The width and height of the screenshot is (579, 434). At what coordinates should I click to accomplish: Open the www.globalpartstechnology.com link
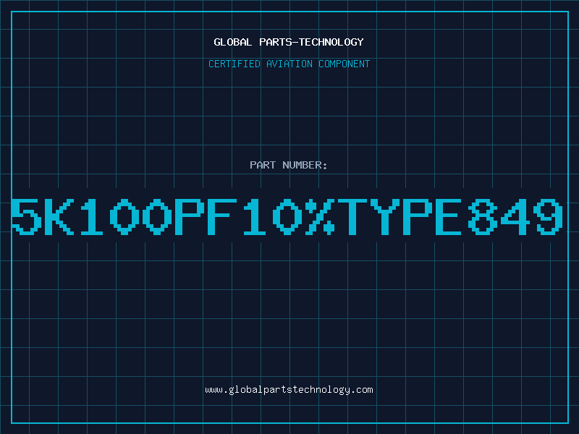[289, 390]
